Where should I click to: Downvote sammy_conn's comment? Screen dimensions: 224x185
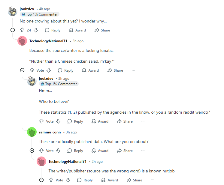(x=58, y=151)
